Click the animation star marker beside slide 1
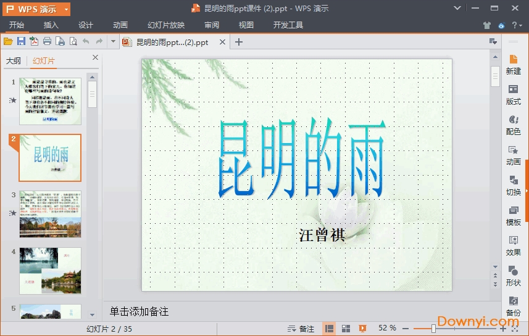The image size is (529, 336). [13, 100]
